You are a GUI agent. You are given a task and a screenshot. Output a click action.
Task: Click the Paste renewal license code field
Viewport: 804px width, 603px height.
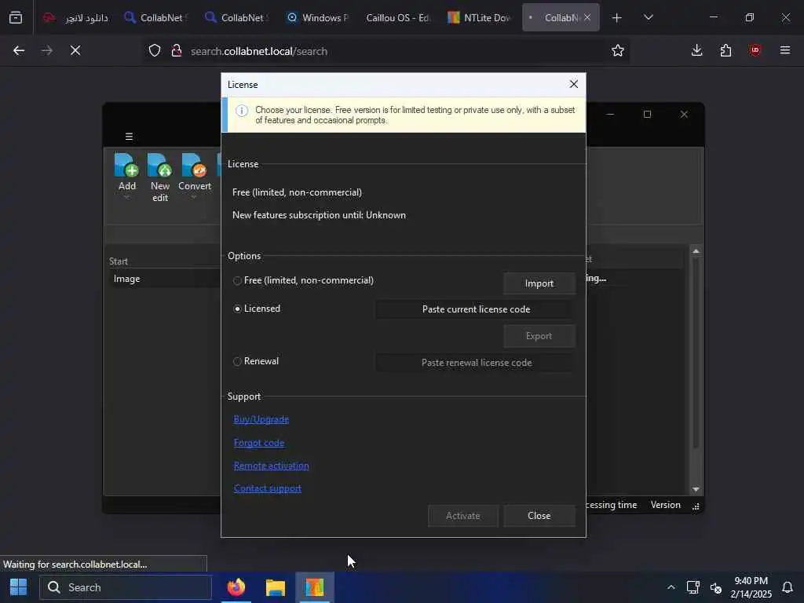coord(476,363)
